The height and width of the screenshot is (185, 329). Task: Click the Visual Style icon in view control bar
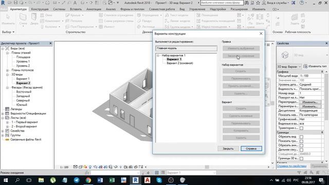coord(80,167)
